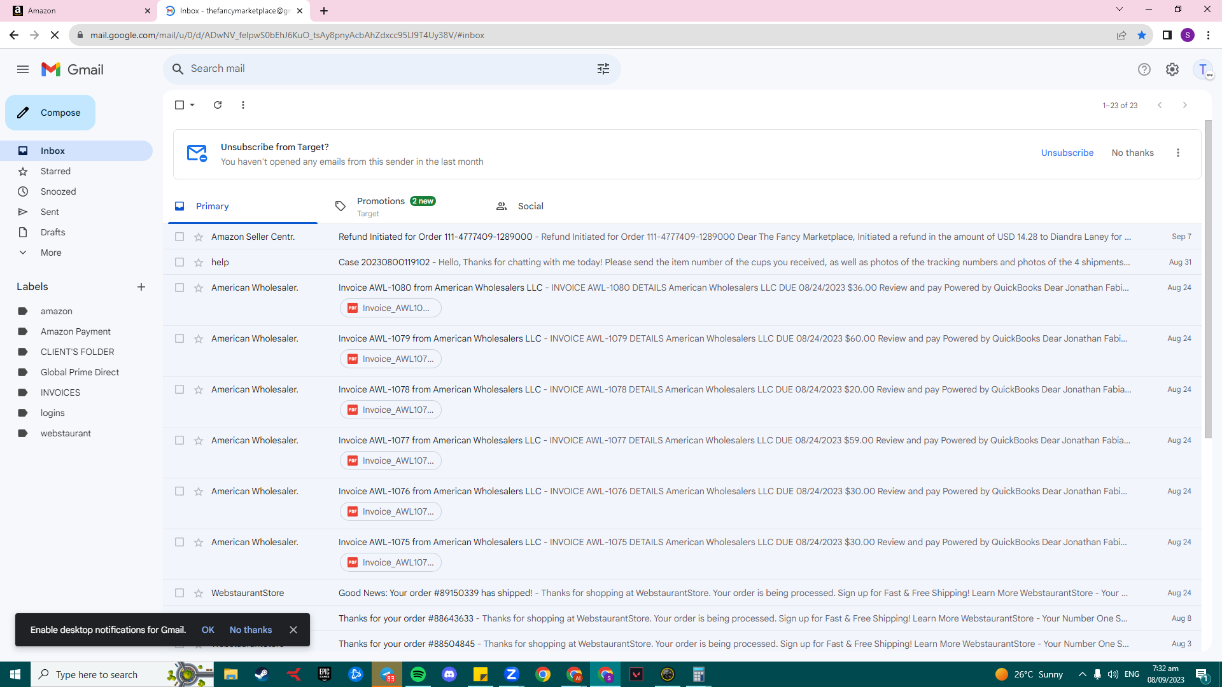Star the help Case 20230800119102 email
Screen dimensions: 1222x687
coord(199,263)
